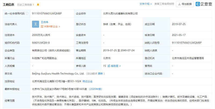
Task: Click the 王 avatar thumbnail
Action: click(x=35, y=24)
